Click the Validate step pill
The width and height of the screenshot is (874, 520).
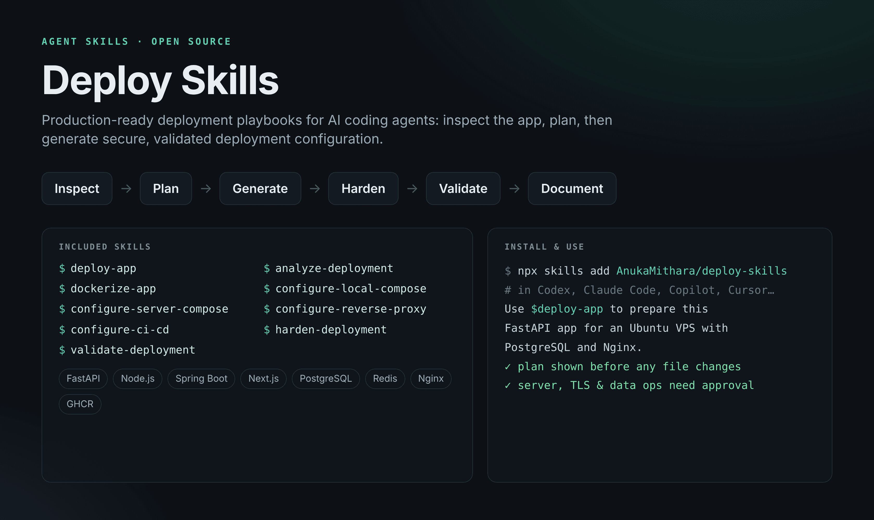click(x=463, y=188)
